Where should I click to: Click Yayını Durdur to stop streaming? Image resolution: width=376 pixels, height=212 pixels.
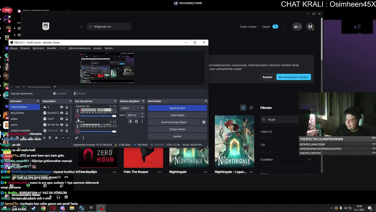click(177, 108)
